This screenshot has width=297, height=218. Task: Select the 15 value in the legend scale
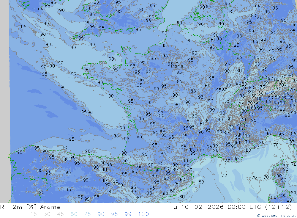34,214
